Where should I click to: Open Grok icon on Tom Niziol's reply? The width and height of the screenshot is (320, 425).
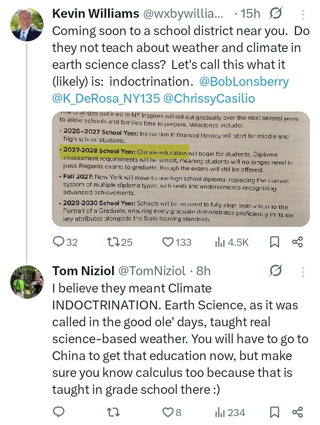[276, 271]
